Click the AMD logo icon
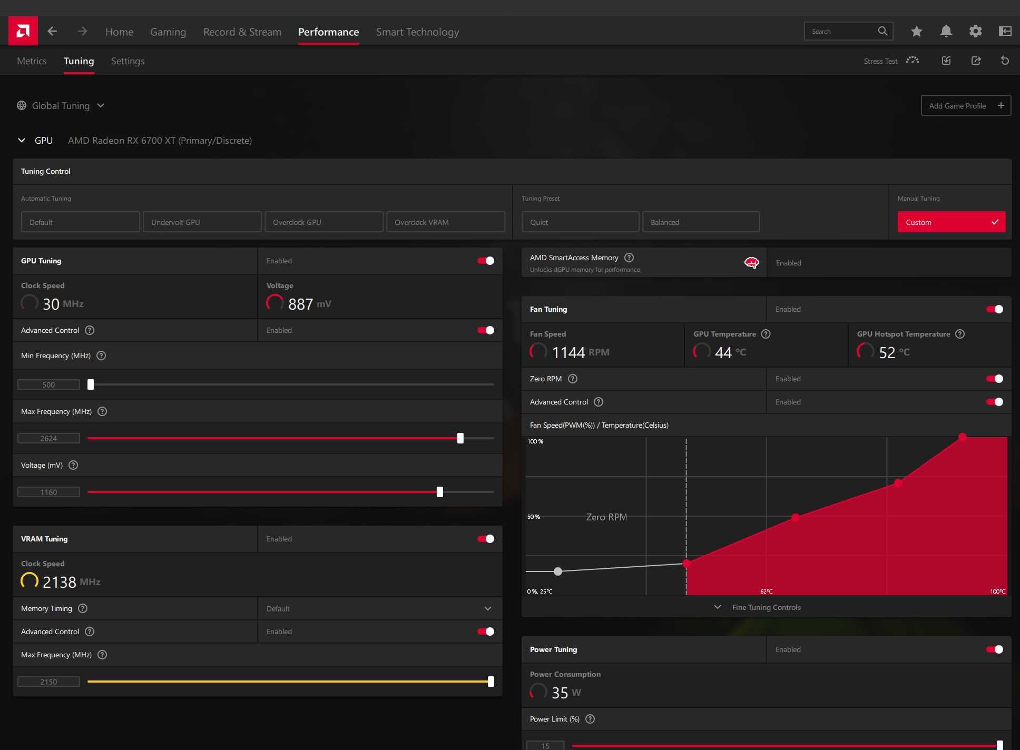The image size is (1020, 750). click(23, 31)
